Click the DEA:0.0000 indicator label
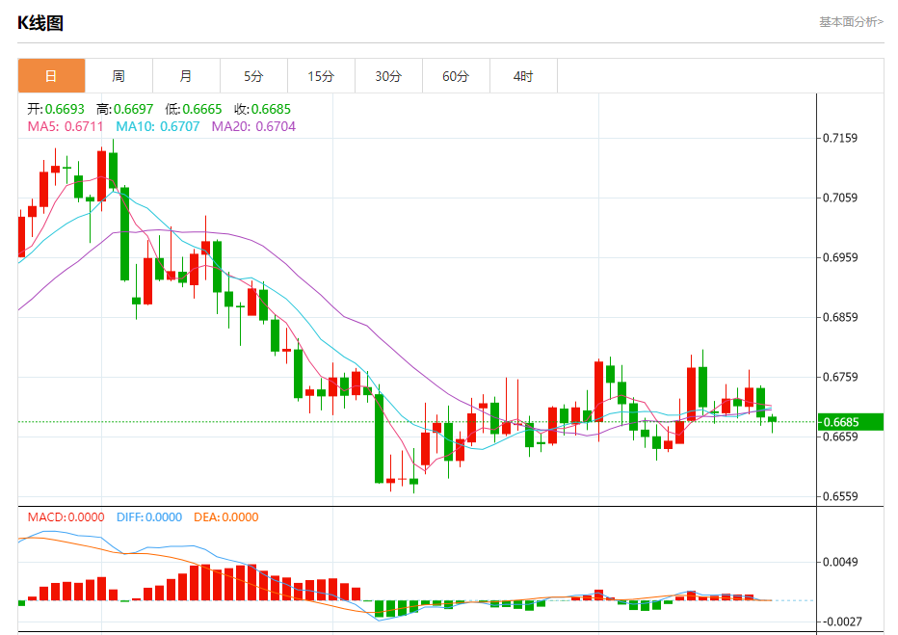This screenshot has width=898, height=635. pyautogui.click(x=226, y=517)
